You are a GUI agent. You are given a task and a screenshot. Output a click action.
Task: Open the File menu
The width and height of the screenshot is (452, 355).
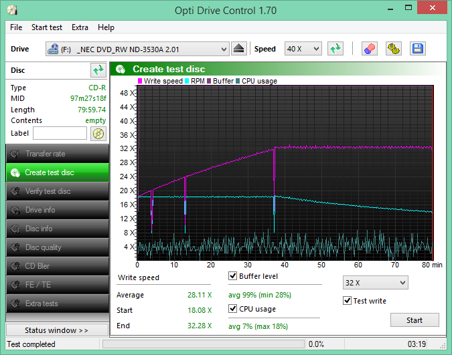tap(16, 27)
